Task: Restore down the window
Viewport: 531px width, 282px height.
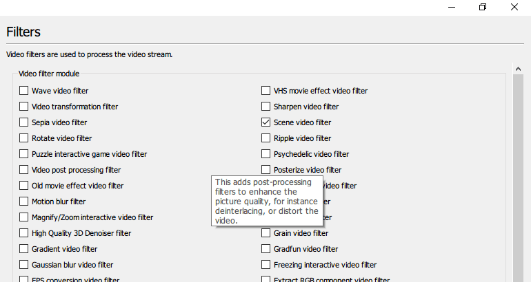Action: (483, 7)
